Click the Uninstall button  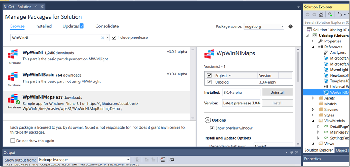[x=277, y=93]
